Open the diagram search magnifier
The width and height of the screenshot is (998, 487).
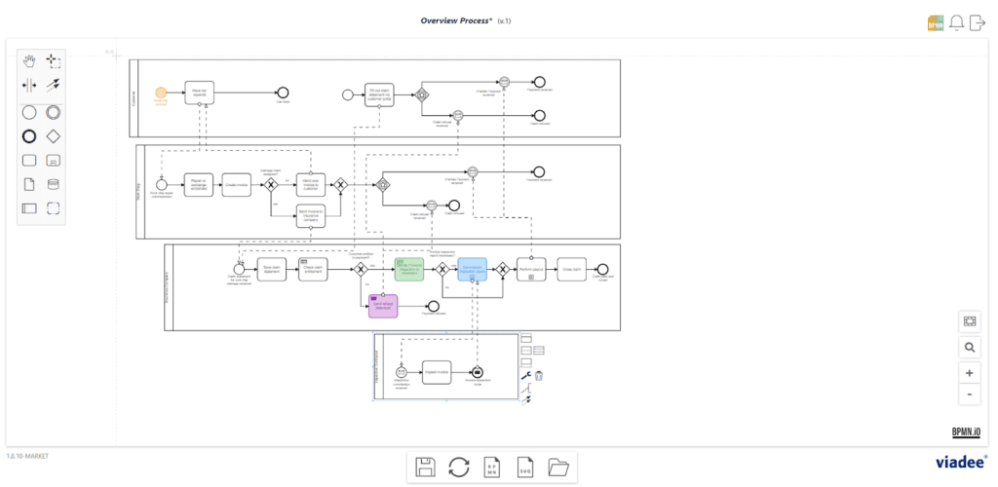[970, 348]
